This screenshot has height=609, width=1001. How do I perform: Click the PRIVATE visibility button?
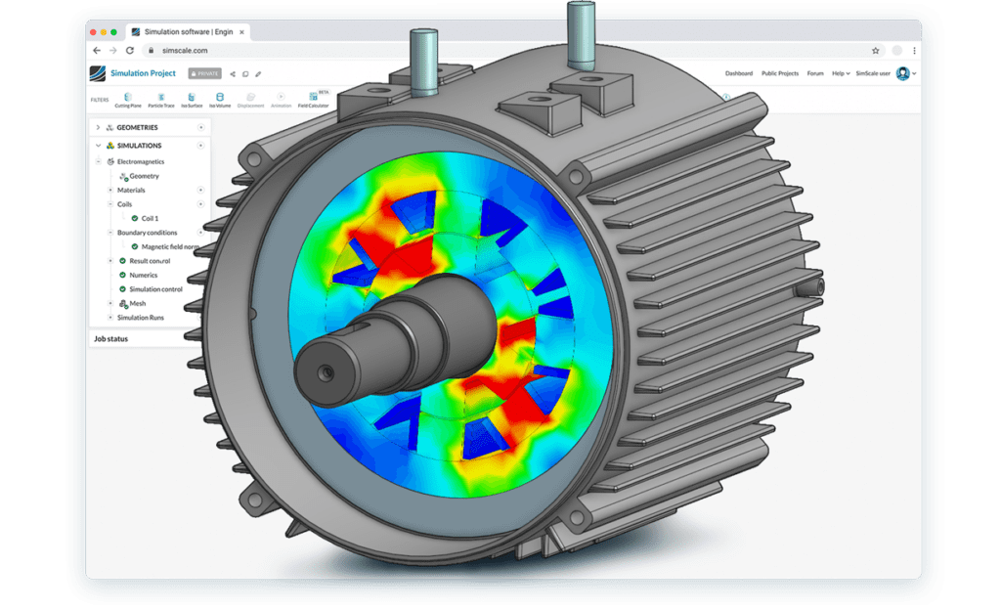(203, 73)
